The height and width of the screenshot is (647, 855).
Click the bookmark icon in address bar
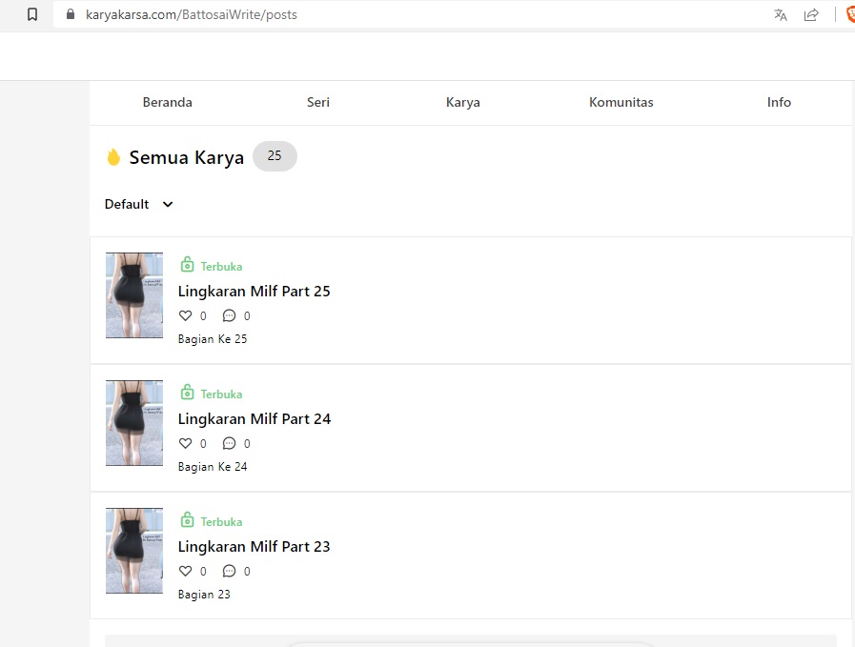tap(32, 14)
